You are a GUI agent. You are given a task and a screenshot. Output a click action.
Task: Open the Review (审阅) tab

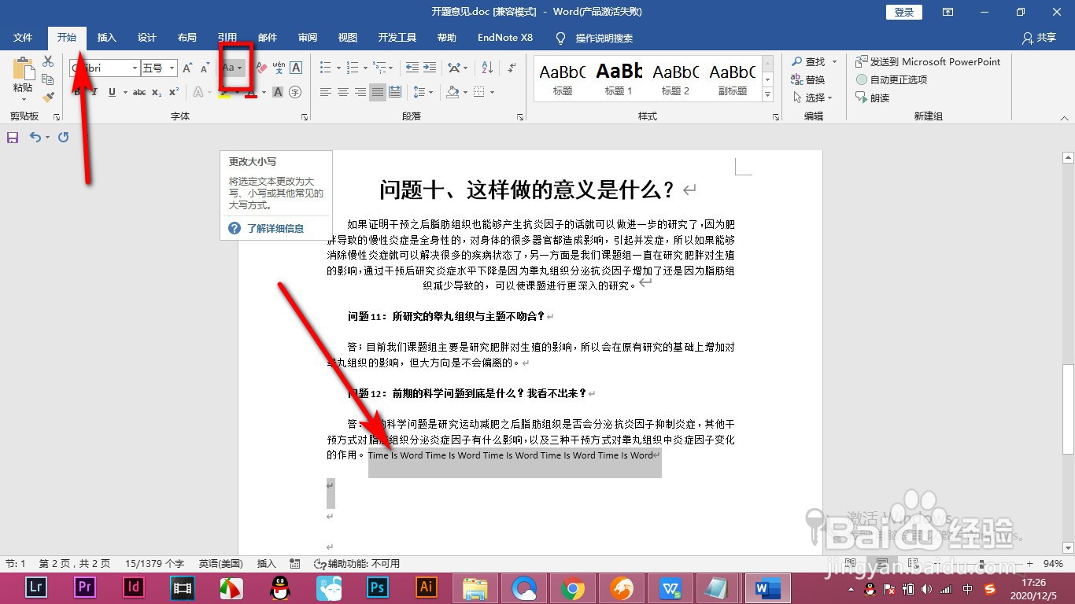point(308,38)
